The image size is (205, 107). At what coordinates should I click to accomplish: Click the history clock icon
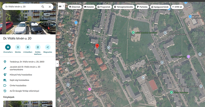[5, 91]
